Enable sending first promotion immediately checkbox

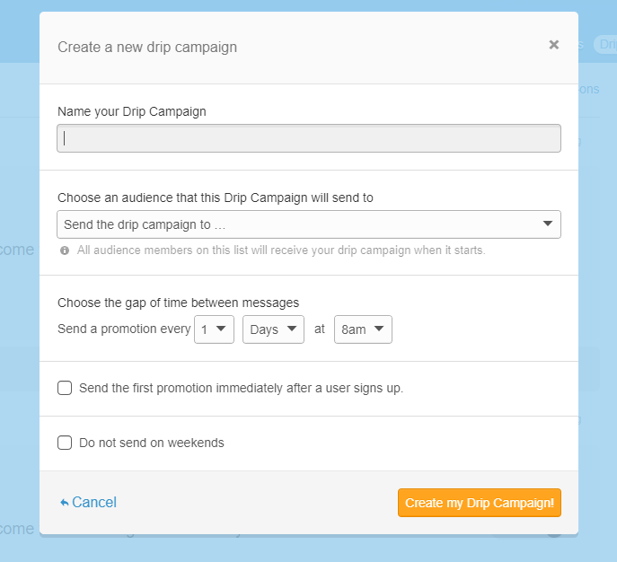65,388
